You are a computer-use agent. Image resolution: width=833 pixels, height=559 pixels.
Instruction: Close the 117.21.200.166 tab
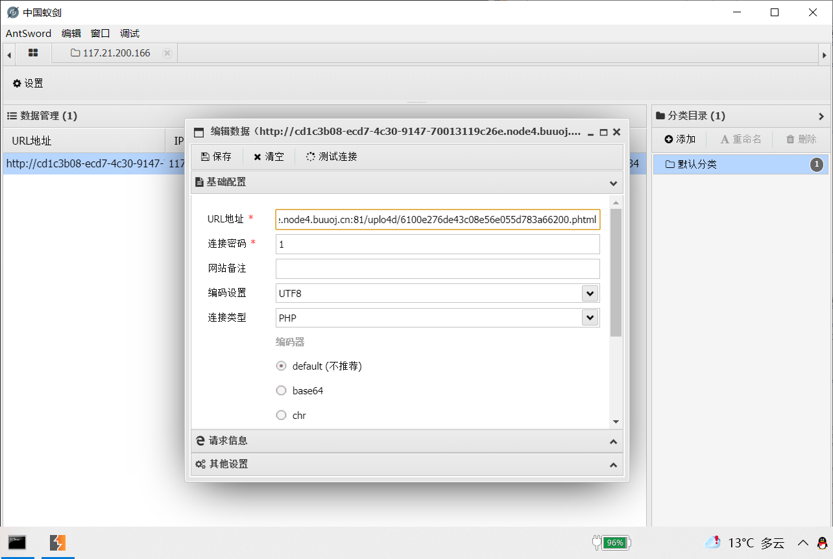tap(167, 53)
